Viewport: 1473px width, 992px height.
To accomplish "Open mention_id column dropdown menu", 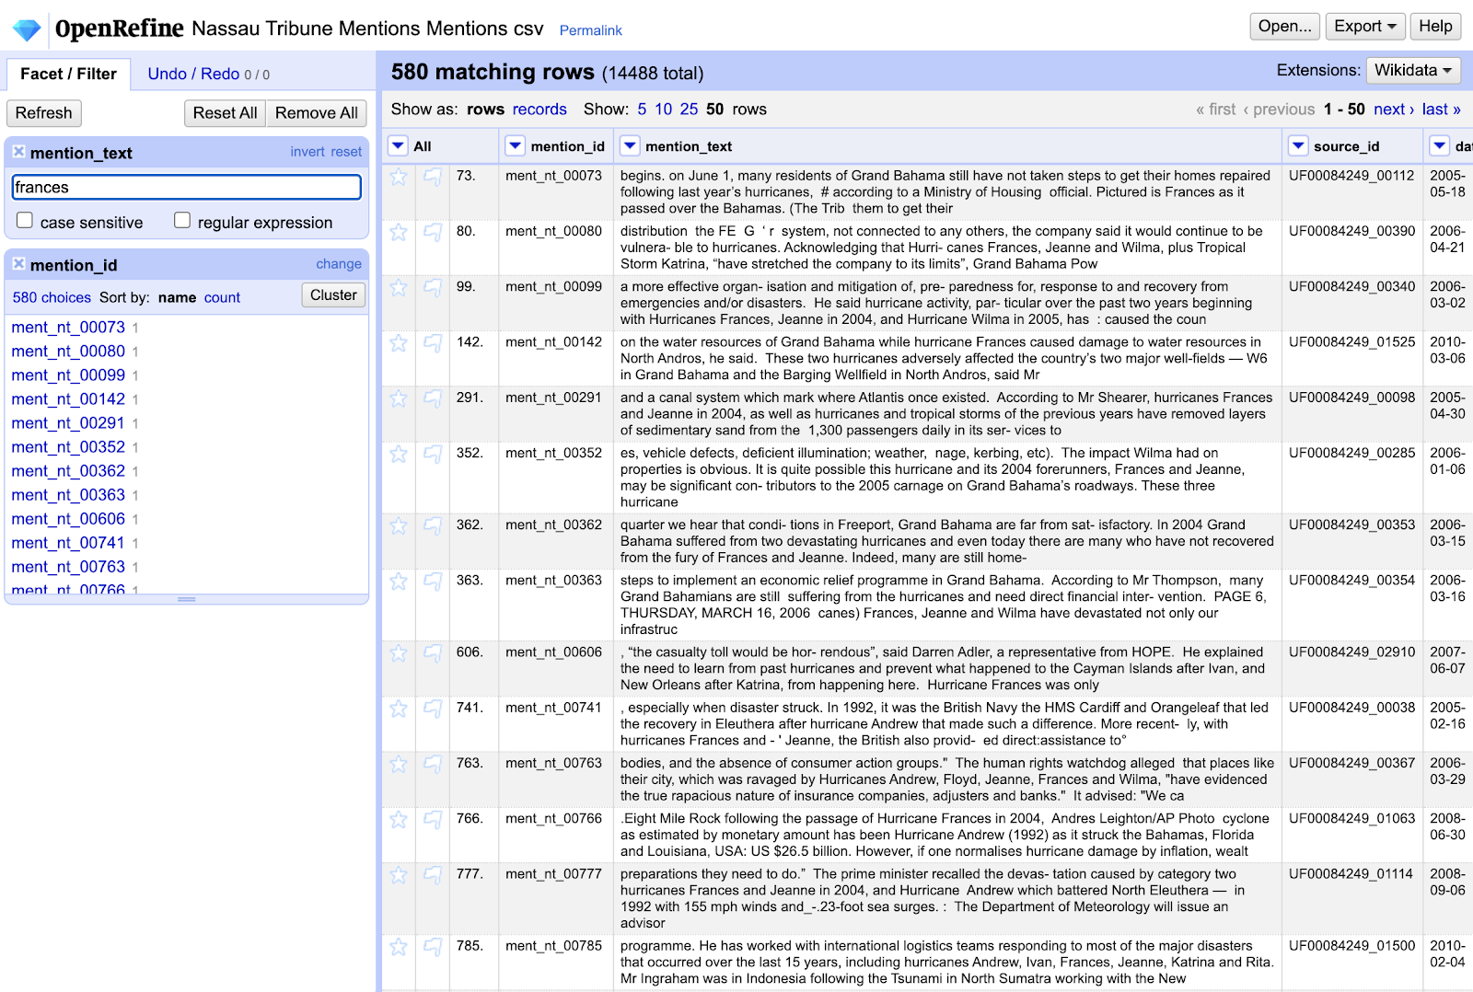I will tap(516, 145).
